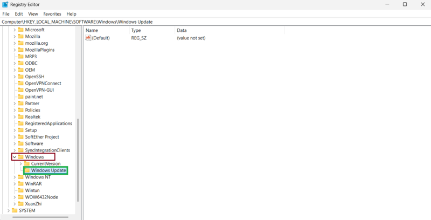Collapse the Windows key in tree
431x220 pixels.
[x=15, y=157]
